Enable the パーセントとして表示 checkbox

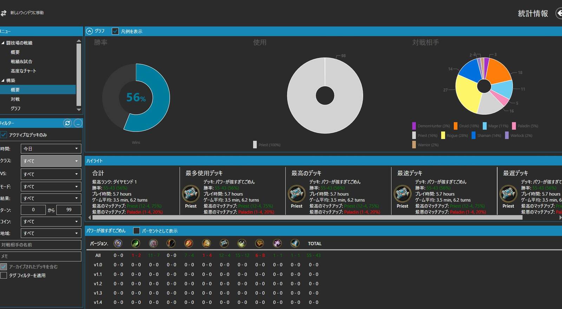pyautogui.click(x=136, y=231)
